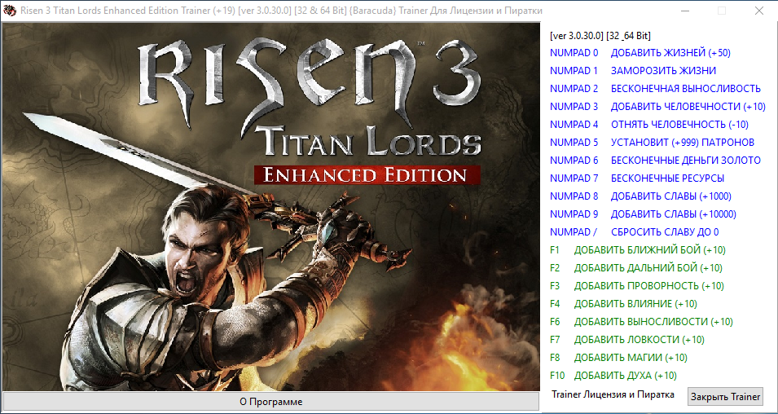Click Trainer Лицензия и Пиратка label
The height and width of the screenshot is (414, 778).
pos(613,394)
